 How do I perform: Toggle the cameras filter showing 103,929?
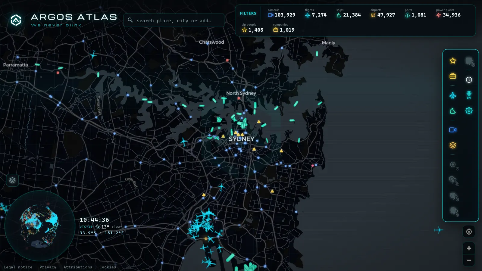tap(282, 13)
